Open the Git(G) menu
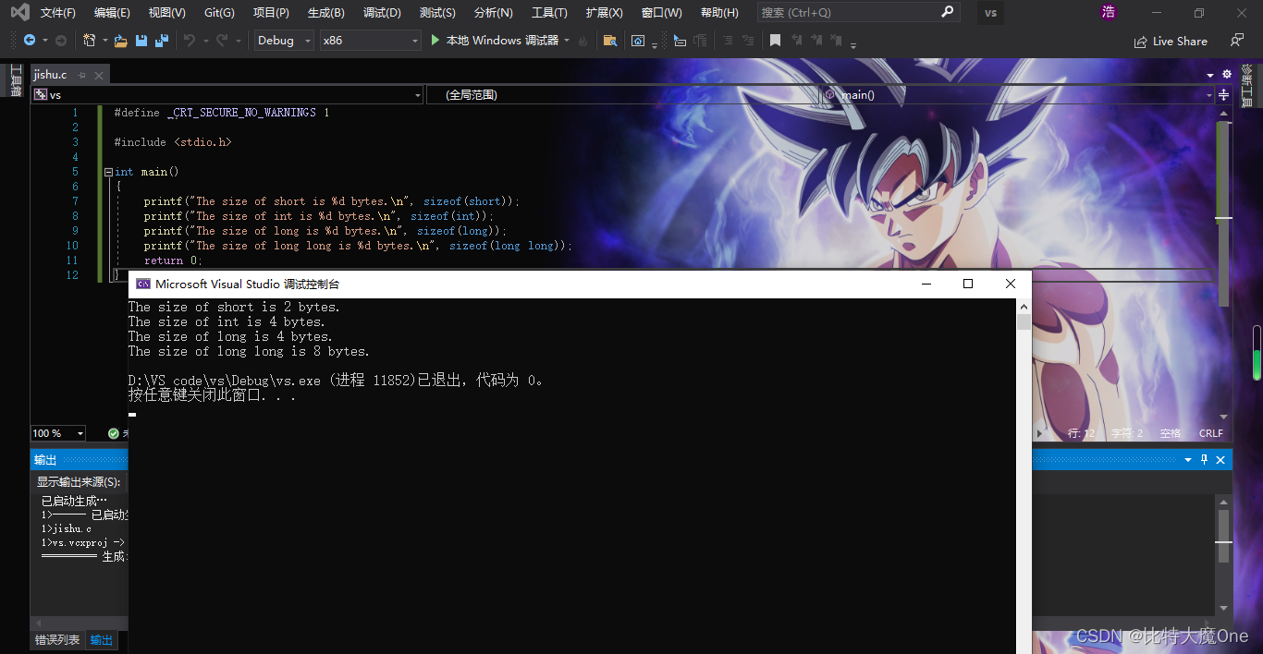 [x=219, y=13]
